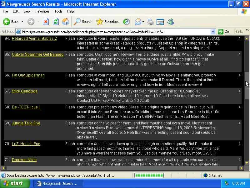Open the Messenger people icon
This screenshot has height=188, width=250.
(x=170, y=22)
